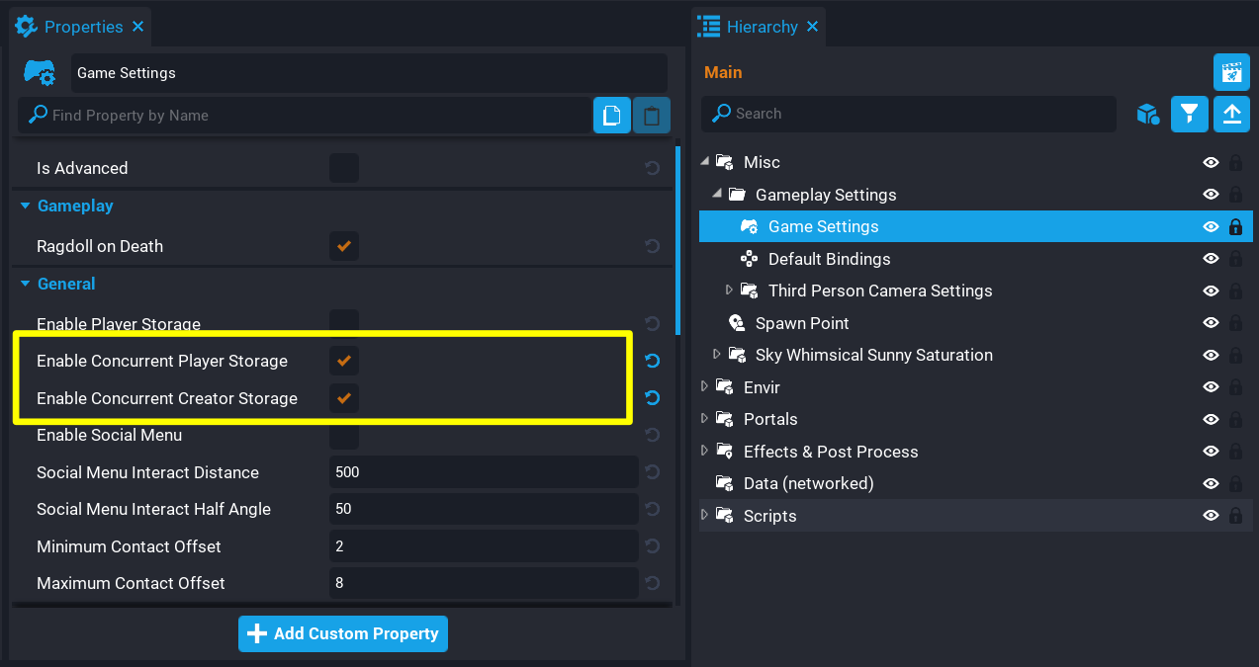This screenshot has height=667, width=1259.
Task: Click the clapperboard icon beside Main
Action: tap(1231, 72)
